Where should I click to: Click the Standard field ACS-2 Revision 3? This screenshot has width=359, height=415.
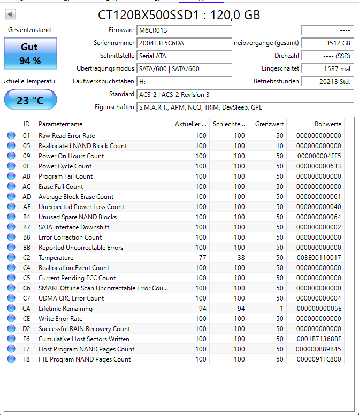coord(246,95)
